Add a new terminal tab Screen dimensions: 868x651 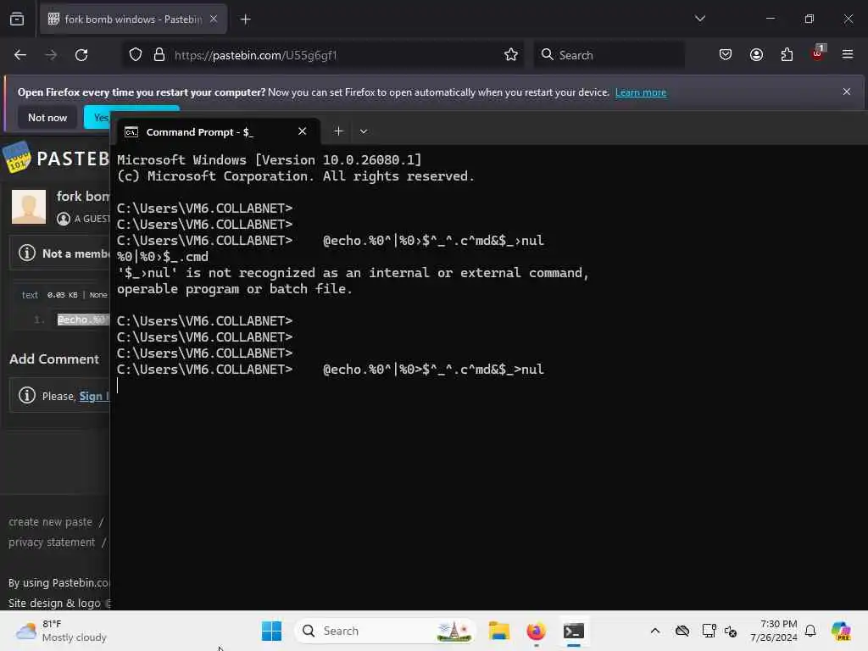click(338, 131)
